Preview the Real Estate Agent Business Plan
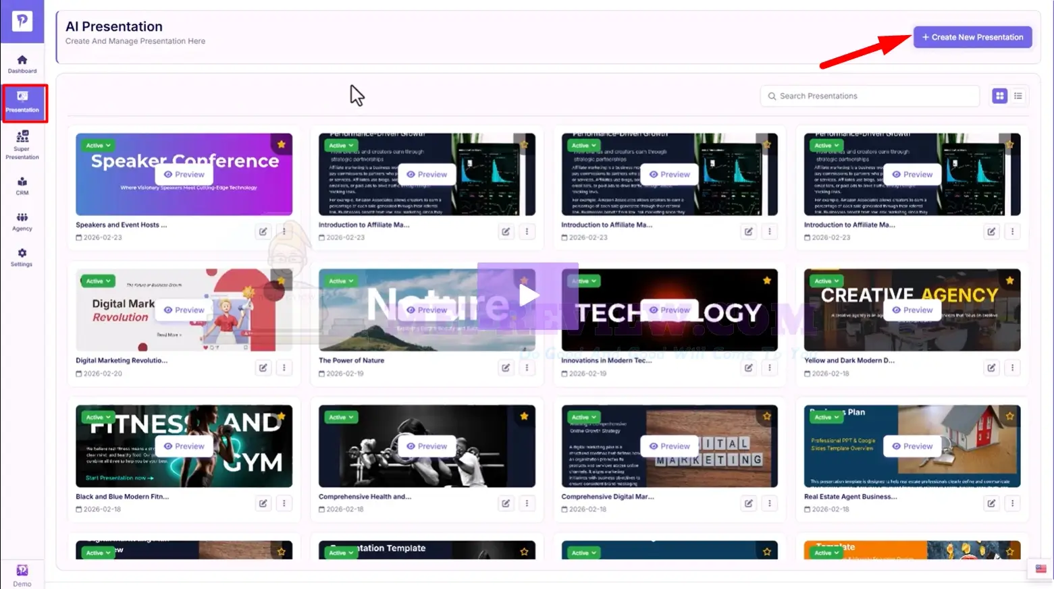Viewport: 1054px width, 589px height. click(912, 446)
